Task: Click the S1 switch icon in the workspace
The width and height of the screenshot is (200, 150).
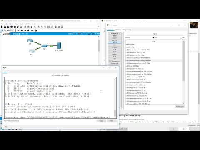Action: (45, 46)
